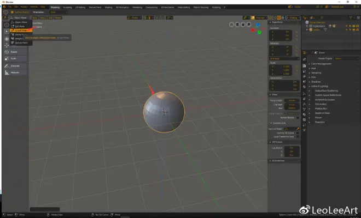Screen dimensions: 361x218
Task: Click the eyedropper next to Lock to Object
Action: (x=298, y=129)
